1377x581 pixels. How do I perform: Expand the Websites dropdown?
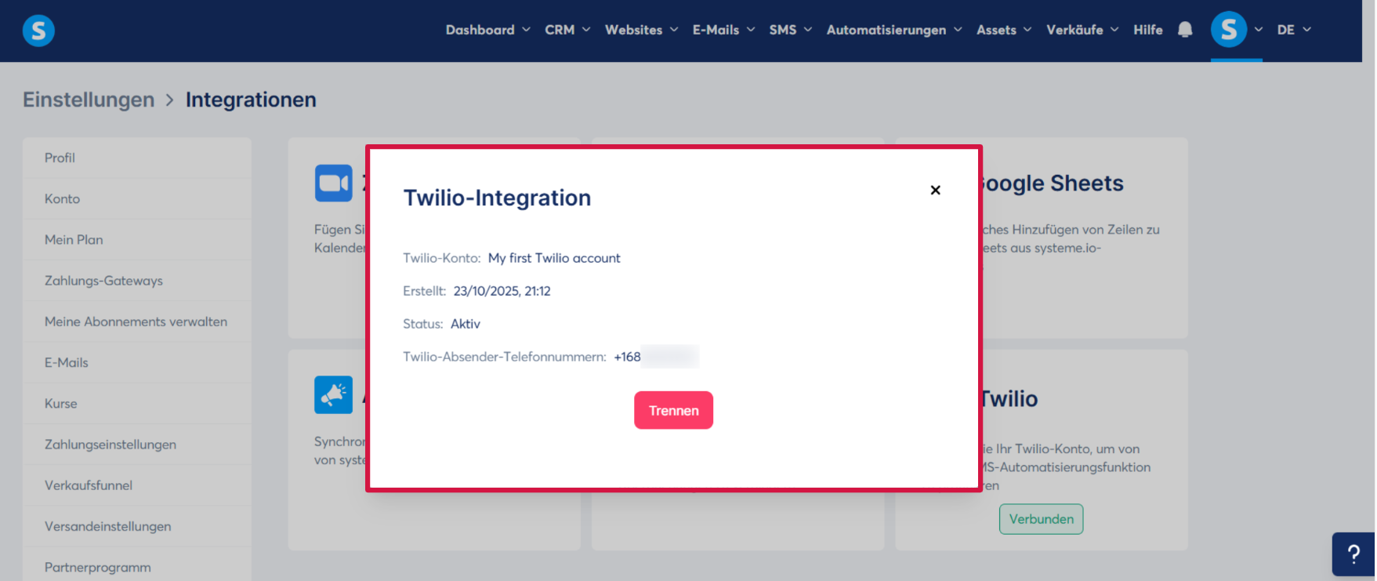(641, 30)
